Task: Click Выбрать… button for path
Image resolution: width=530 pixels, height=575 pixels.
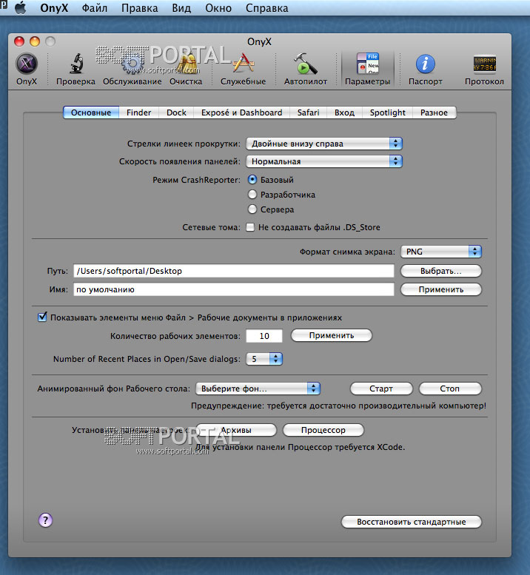Action: point(441,271)
